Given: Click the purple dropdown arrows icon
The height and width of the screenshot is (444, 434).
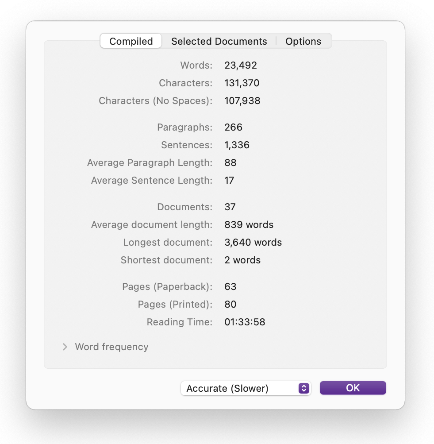Looking at the screenshot, I should pyautogui.click(x=303, y=388).
